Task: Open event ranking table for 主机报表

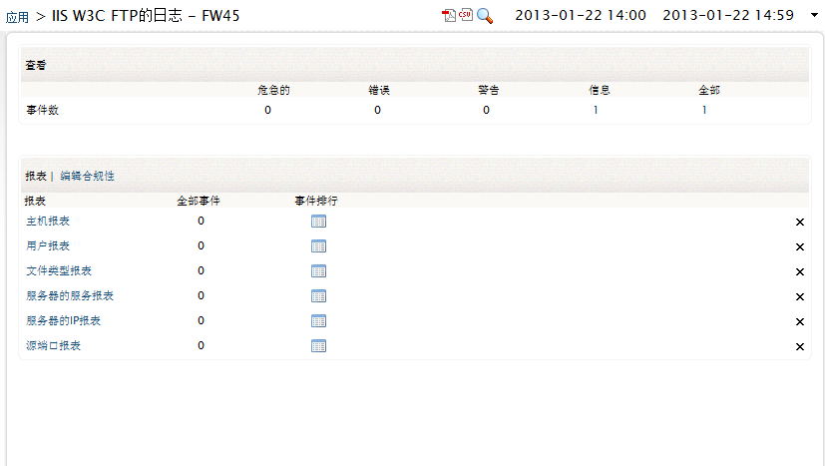Action: pos(319,222)
